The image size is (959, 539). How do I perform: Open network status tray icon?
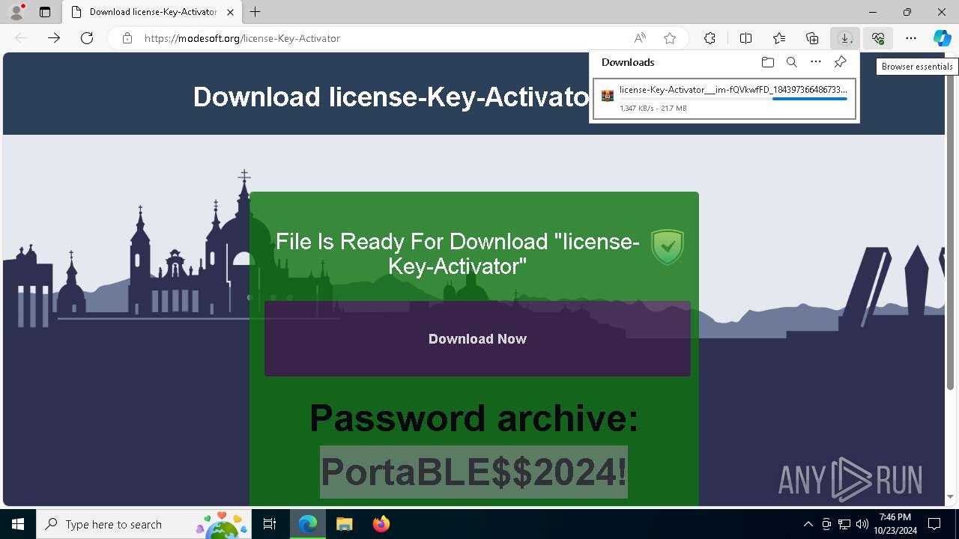click(x=844, y=524)
